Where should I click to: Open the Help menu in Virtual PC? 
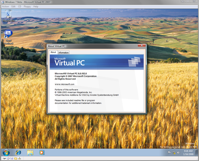pos(36,7)
